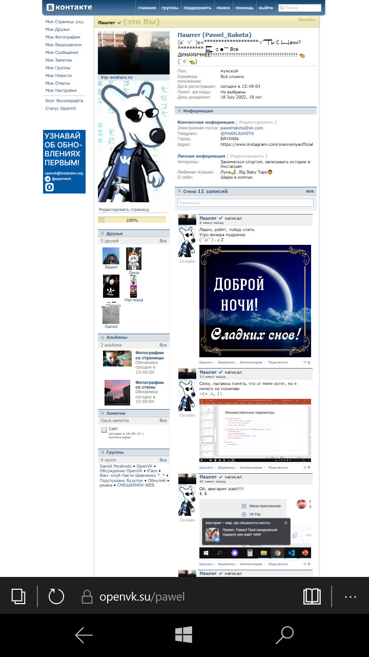
Task: Edit Личная информация via Редактировать
Action: tap(248, 156)
